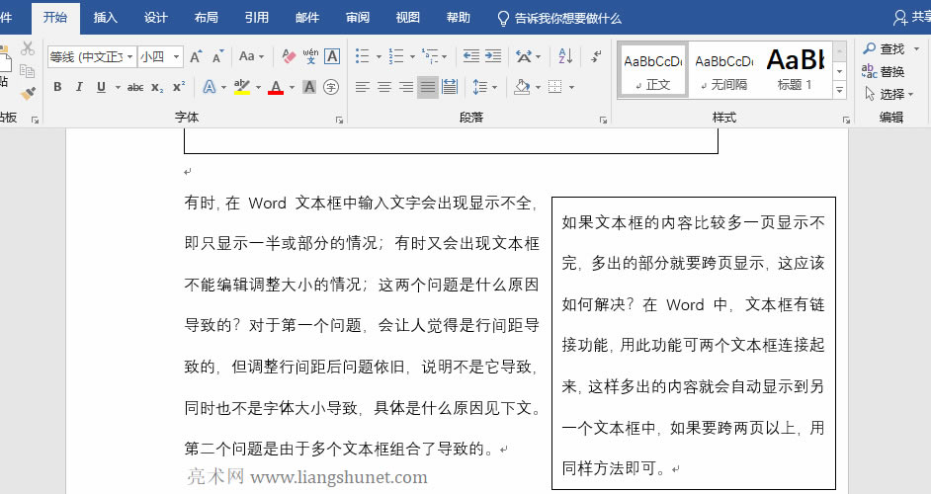The height and width of the screenshot is (494, 931).
Task: Show or hide paragraph marks
Action: point(596,56)
